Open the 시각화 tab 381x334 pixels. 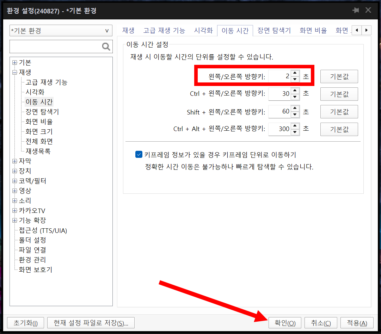coord(203,30)
